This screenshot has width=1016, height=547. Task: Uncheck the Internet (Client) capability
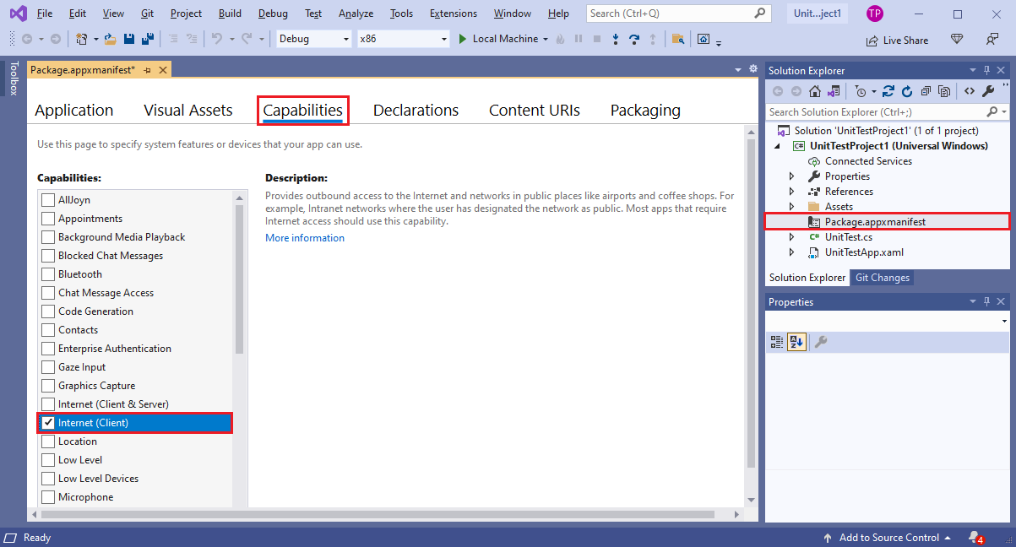(48, 423)
